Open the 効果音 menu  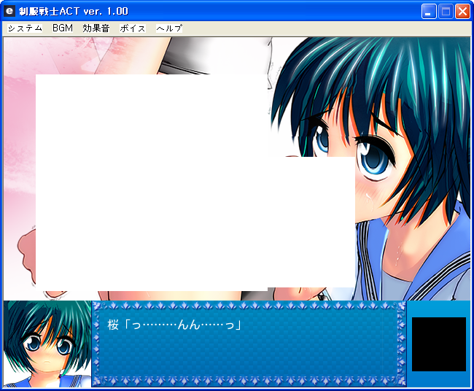click(96, 28)
